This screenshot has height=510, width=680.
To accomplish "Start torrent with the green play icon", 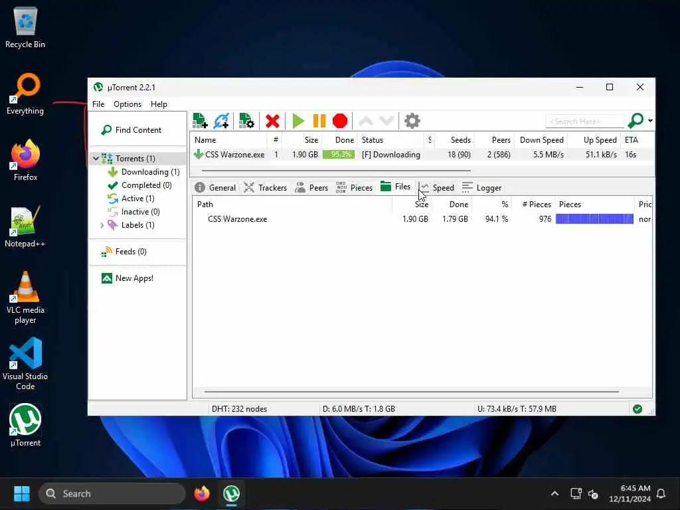I will click(298, 121).
